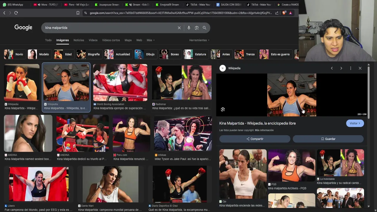
Task: Open the Radiomar image result
Action: [x=182, y=83]
